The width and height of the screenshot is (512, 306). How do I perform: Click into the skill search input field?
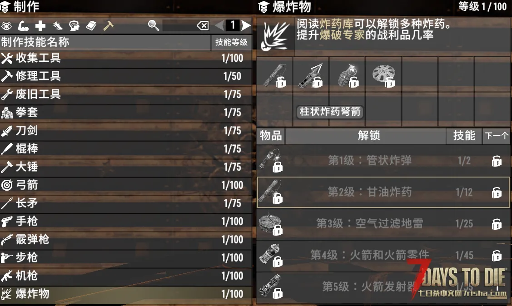(179, 25)
